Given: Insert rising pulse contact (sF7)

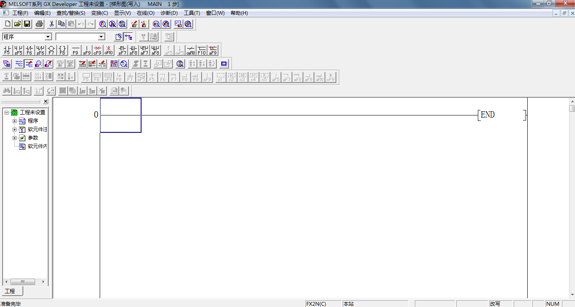Looking at the screenshot, I should point(122,50).
